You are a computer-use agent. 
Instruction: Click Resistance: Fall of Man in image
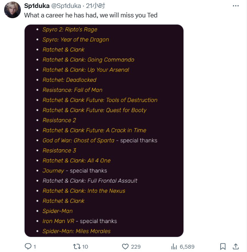(73, 90)
